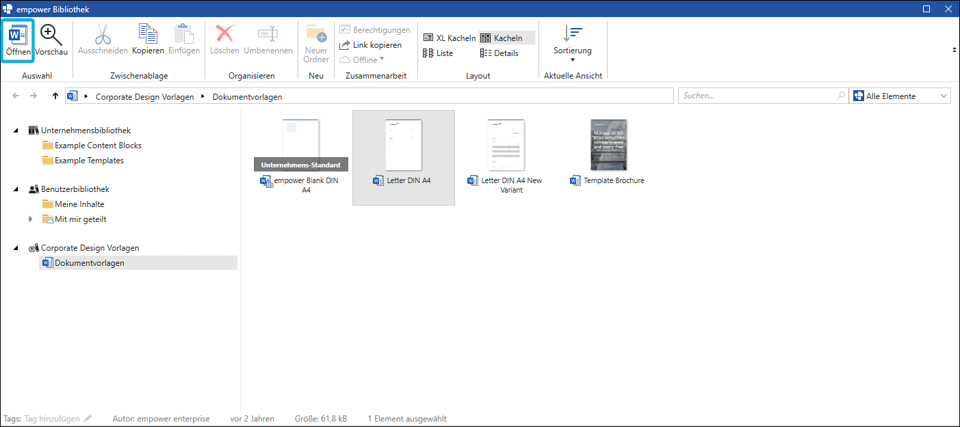Click the empower Bibliothek app icon in title bar
This screenshot has height=427, width=960.
tap(8, 9)
